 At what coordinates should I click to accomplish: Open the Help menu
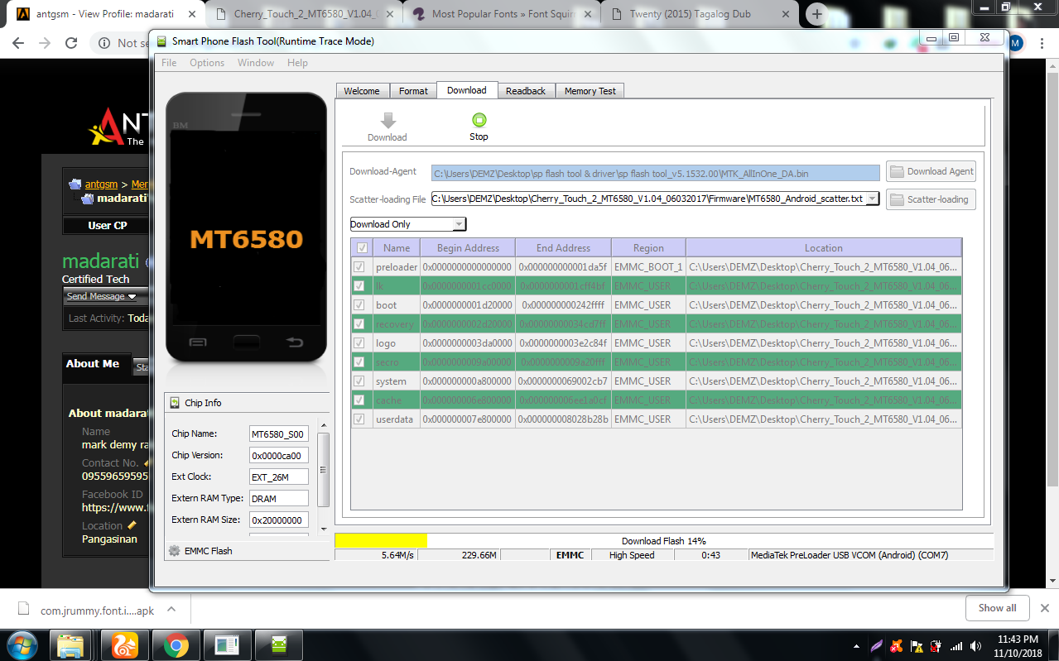click(297, 63)
